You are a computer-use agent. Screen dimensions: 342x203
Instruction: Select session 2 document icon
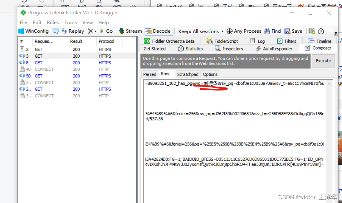point(22,49)
